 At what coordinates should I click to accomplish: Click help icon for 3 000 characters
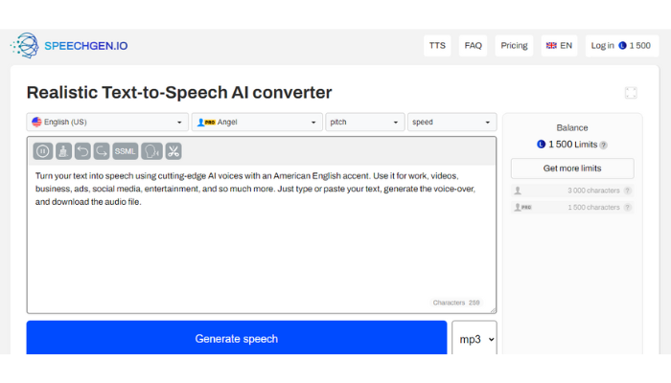pos(627,191)
